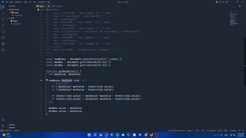Click the Port 5500 Live Server indicator

tap(222, 130)
